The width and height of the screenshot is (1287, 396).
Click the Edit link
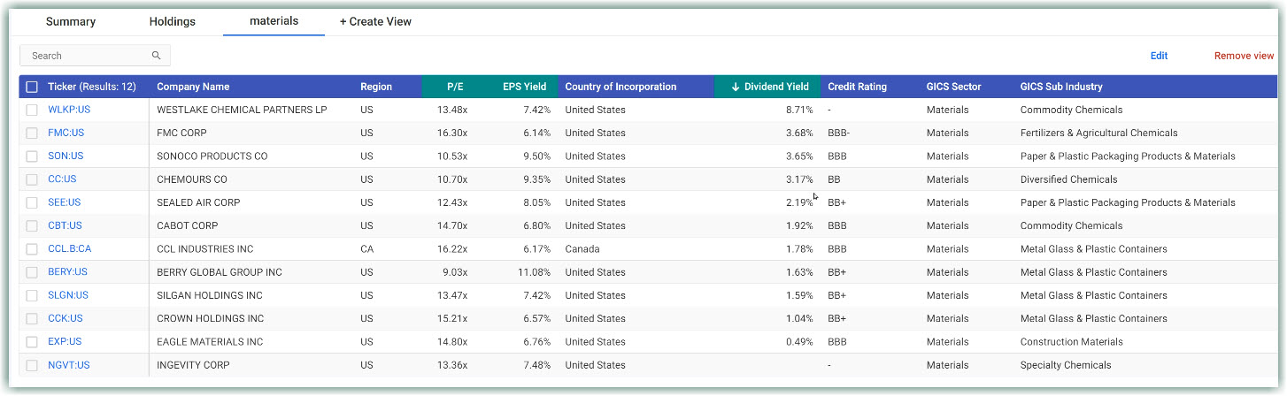click(x=1159, y=56)
